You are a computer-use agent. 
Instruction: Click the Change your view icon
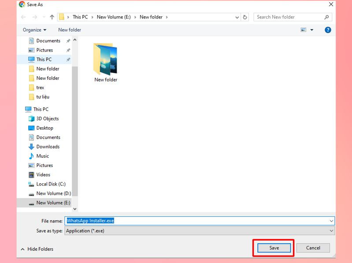pyautogui.click(x=303, y=30)
